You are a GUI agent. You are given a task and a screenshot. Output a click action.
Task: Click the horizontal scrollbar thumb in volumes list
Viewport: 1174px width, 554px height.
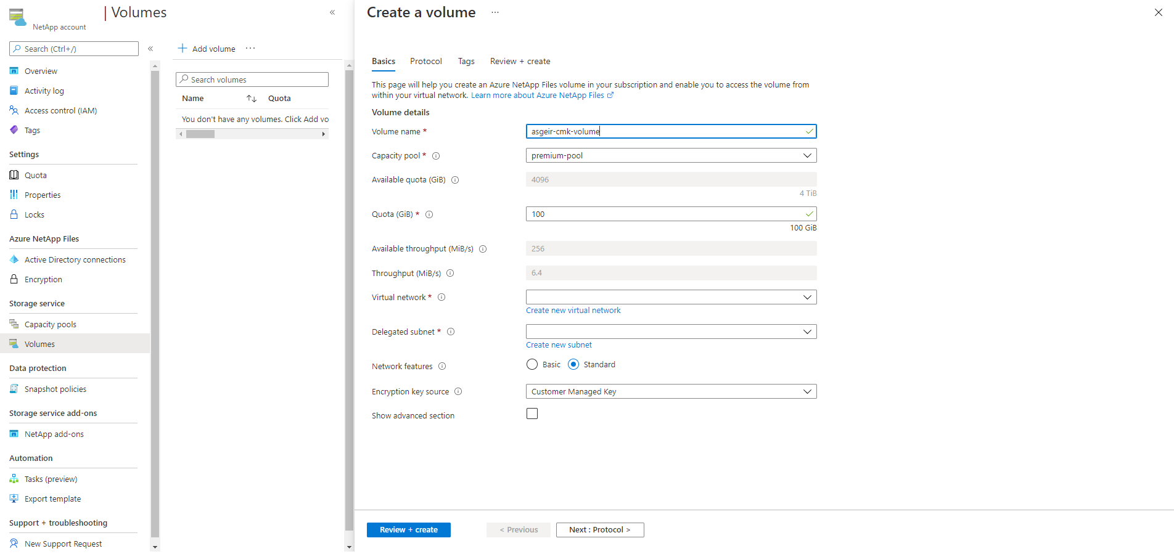coord(200,134)
